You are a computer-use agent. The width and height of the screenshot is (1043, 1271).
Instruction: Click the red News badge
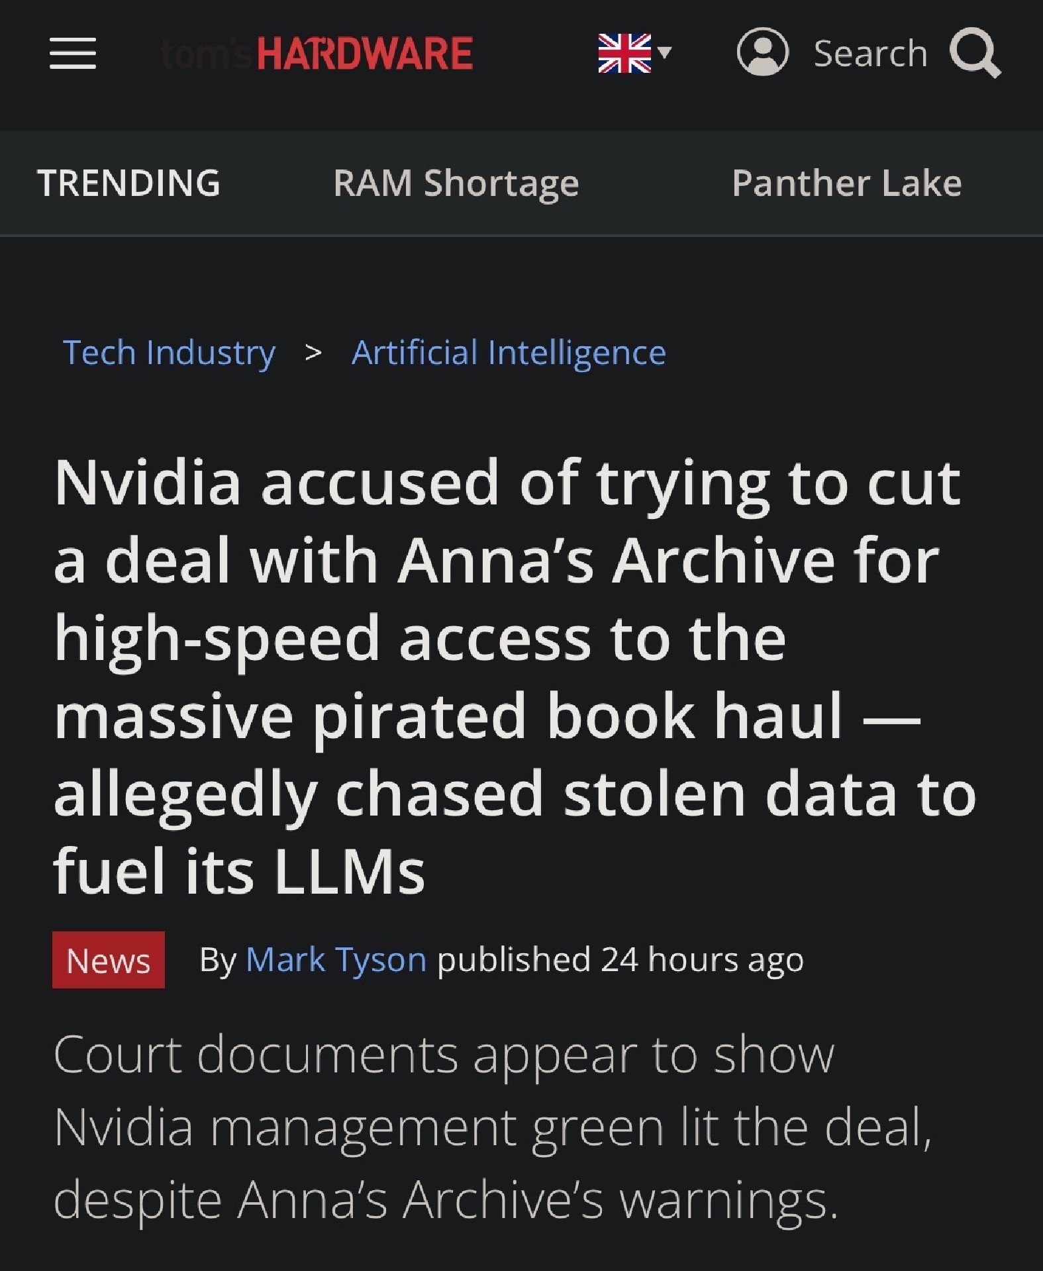tap(109, 960)
